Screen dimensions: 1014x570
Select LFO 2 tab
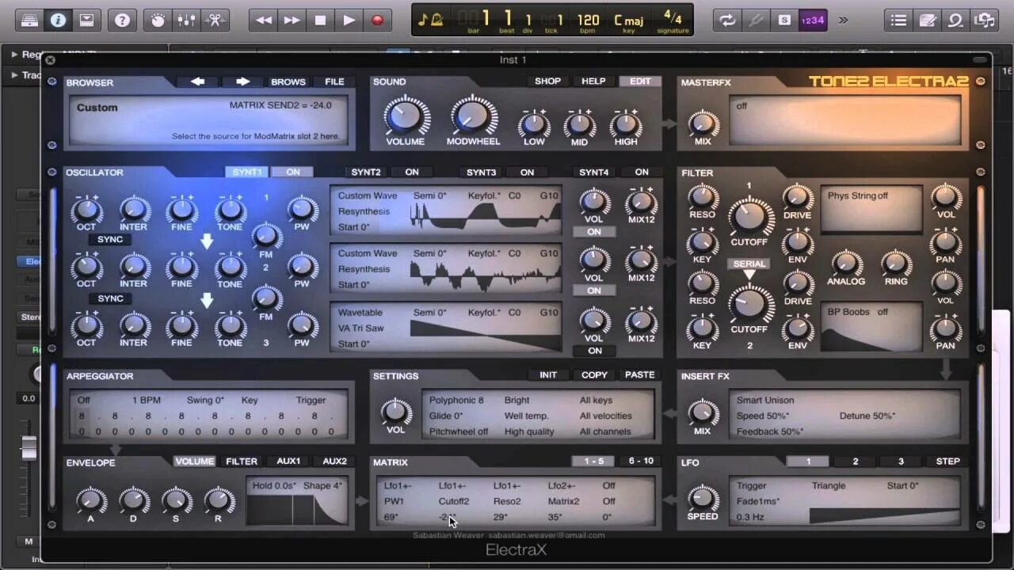(855, 461)
